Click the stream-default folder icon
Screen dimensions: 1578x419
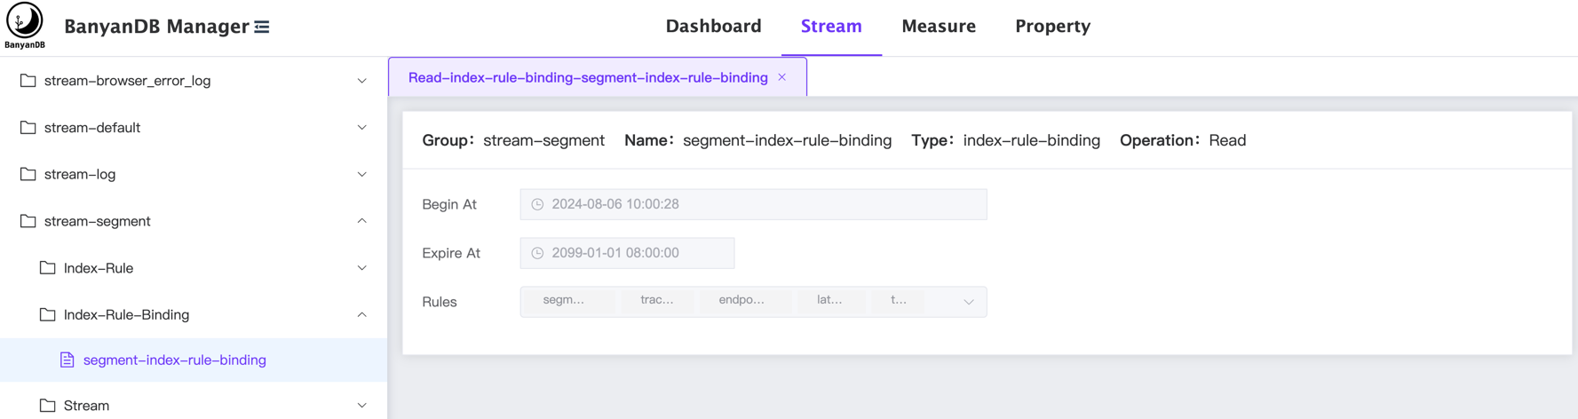[x=28, y=128]
